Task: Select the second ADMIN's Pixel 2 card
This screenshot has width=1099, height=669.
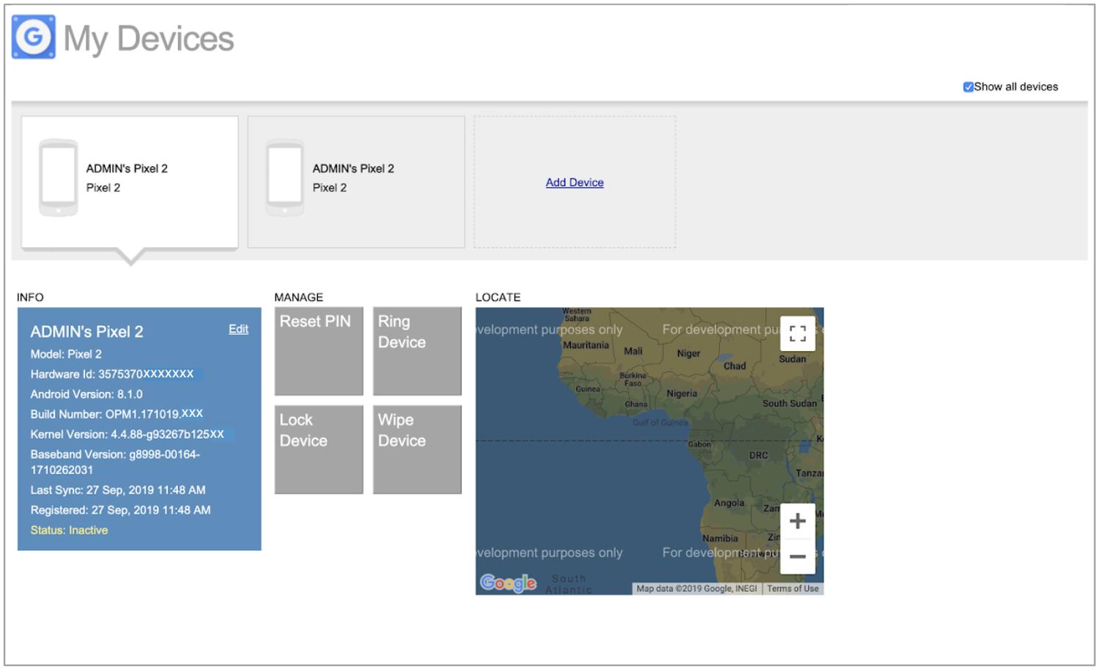Action: [356, 182]
